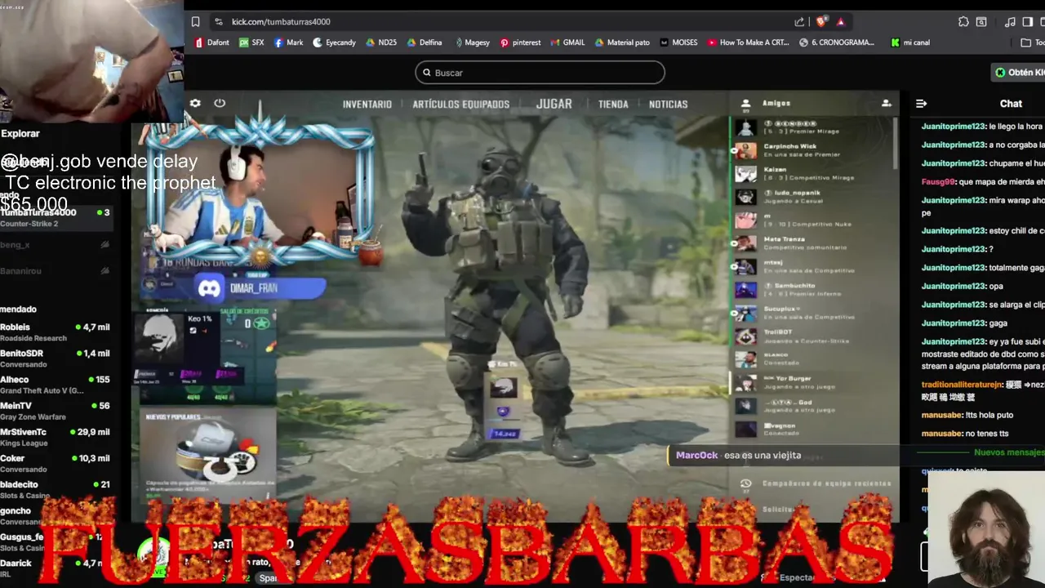
Task: Select friend TrollBOT in Amigos list
Action: (x=812, y=336)
